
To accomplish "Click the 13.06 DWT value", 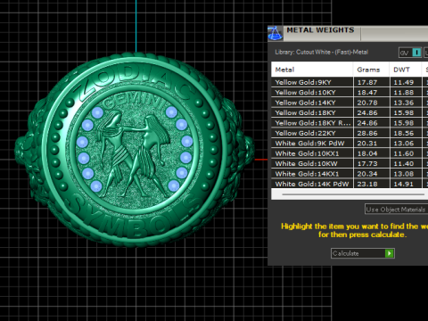I will [404, 144].
